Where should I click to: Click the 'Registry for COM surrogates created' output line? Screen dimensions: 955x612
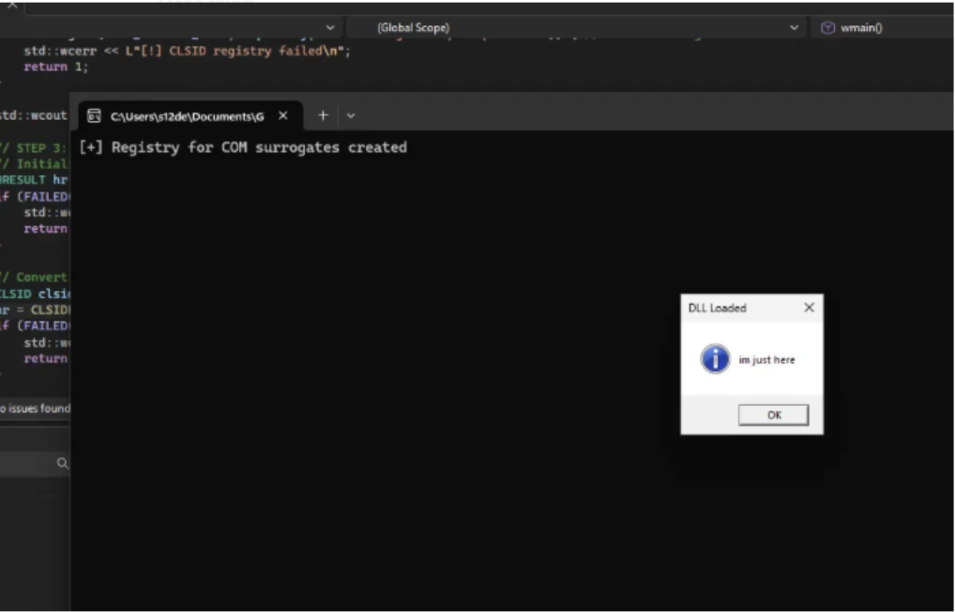244,147
